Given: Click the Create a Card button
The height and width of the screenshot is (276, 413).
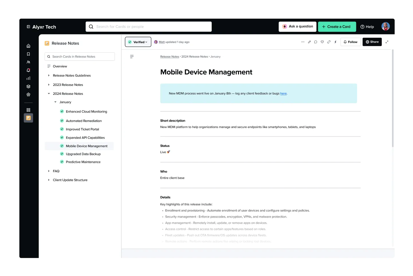Looking at the screenshot, I should click(337, 27).
